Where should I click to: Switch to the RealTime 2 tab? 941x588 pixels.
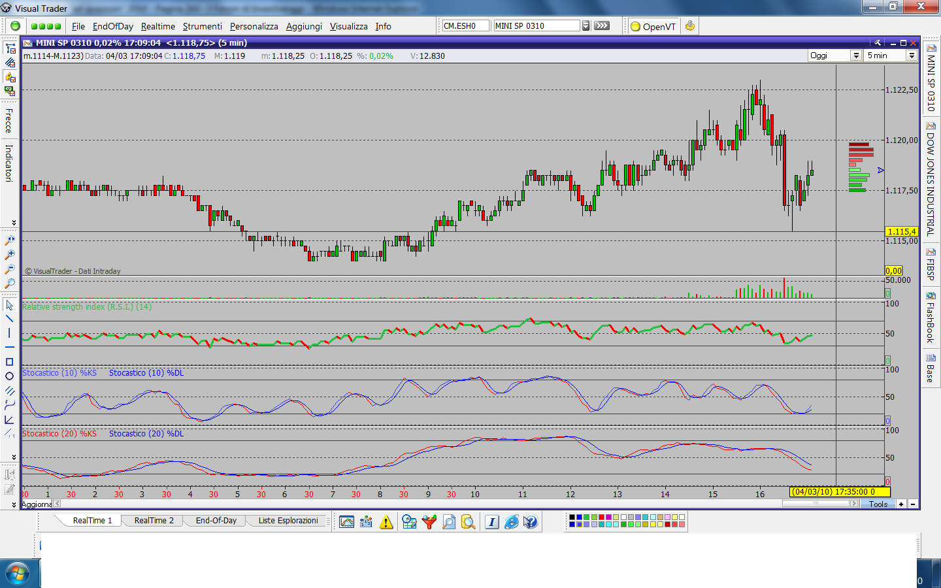(x=154, y=521)
